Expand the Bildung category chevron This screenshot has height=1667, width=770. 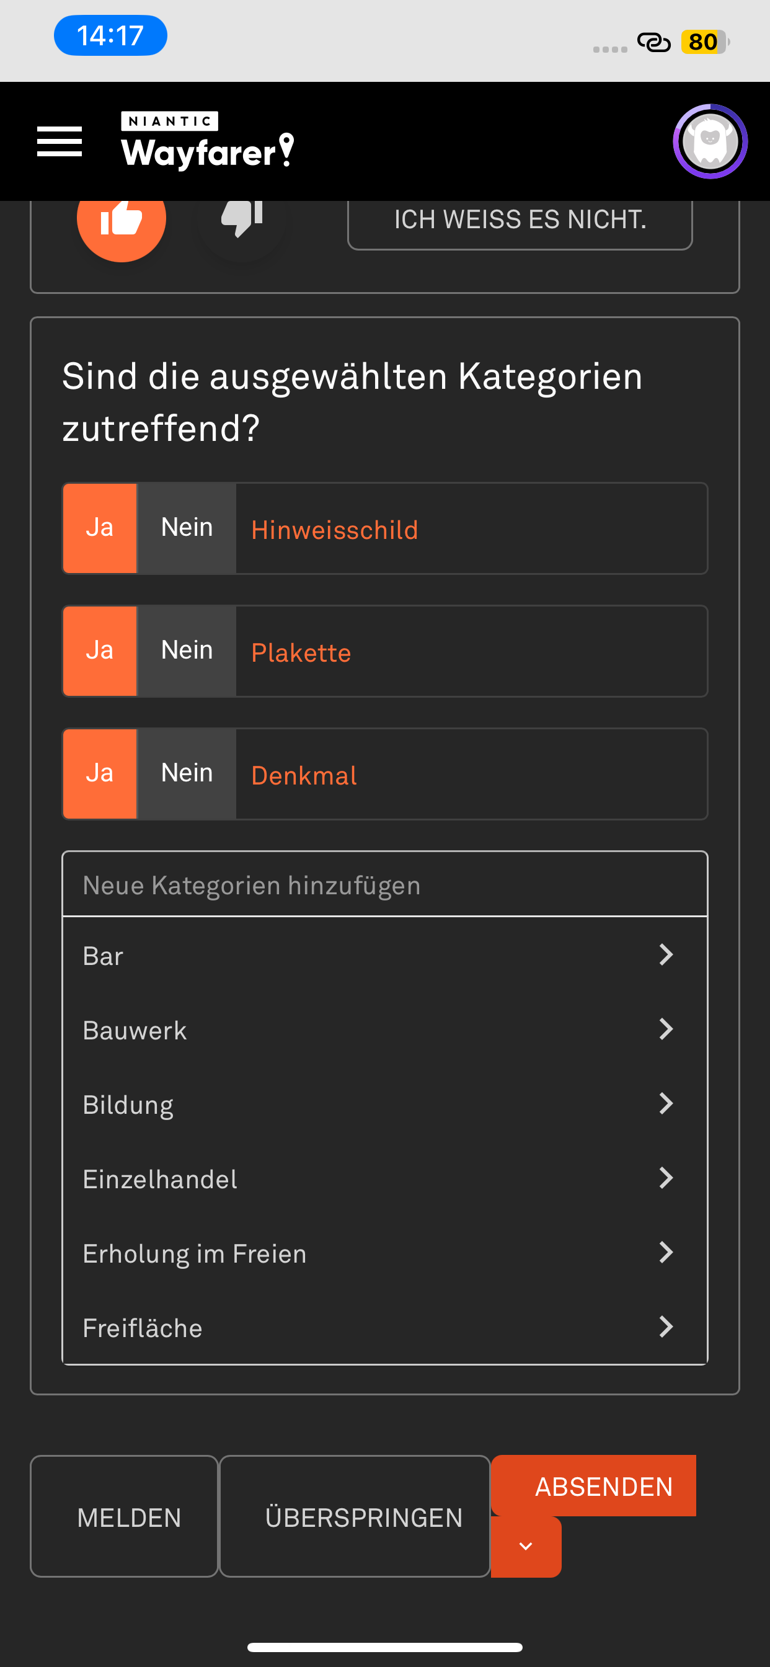coord(666,1103)
